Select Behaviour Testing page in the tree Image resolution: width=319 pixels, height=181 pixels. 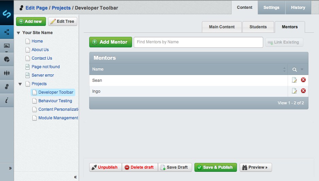55,101
